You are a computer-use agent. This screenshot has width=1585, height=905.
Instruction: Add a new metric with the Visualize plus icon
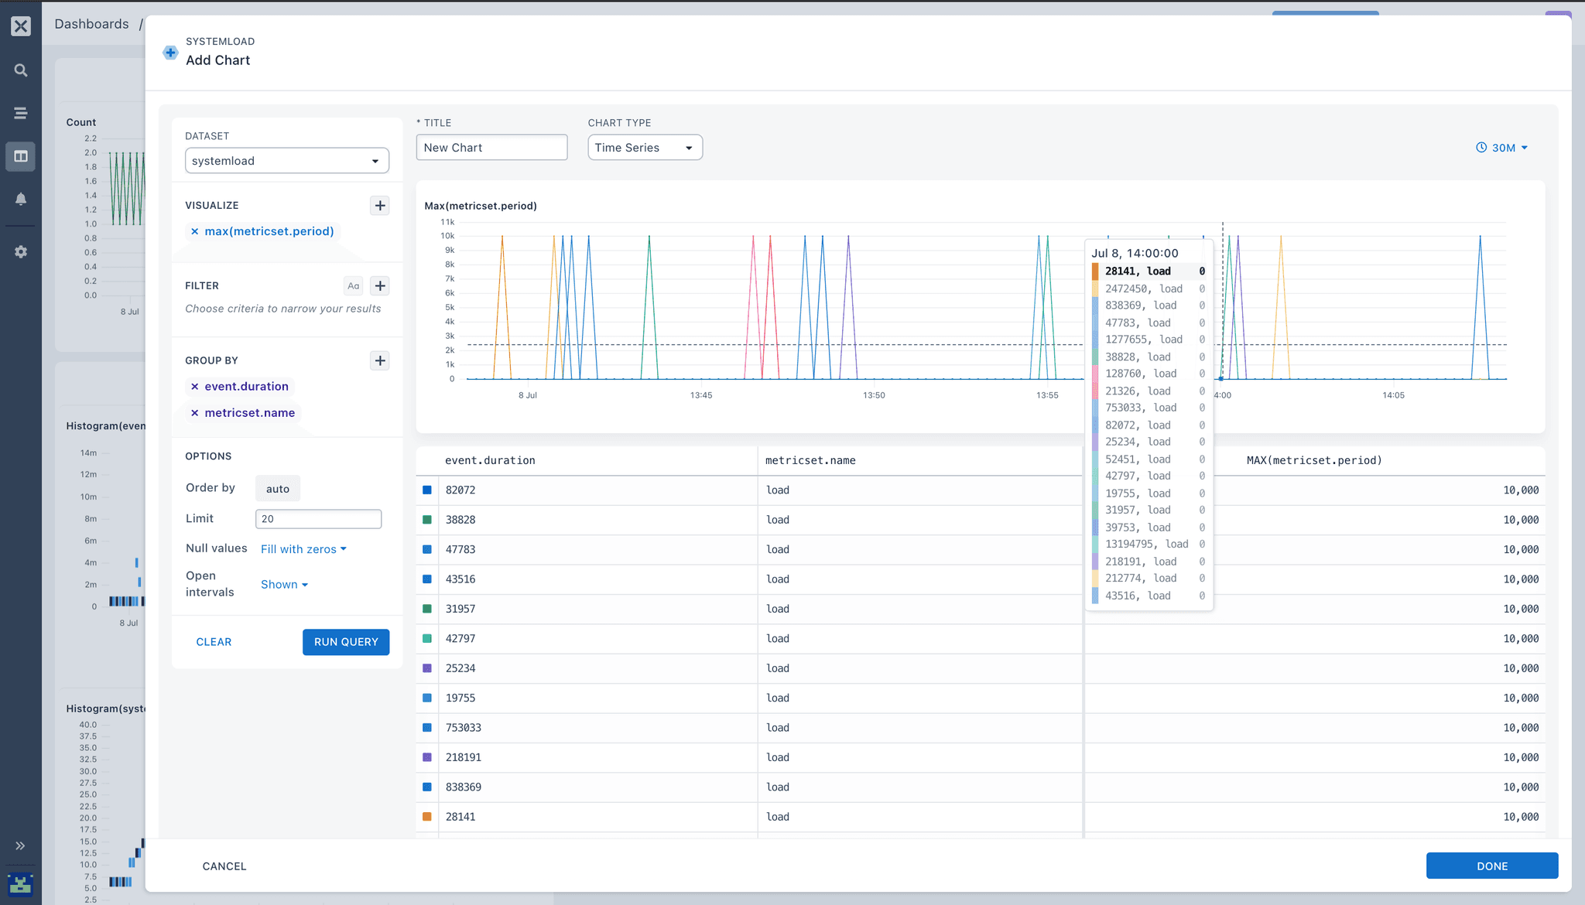click(x=380, y=205)
